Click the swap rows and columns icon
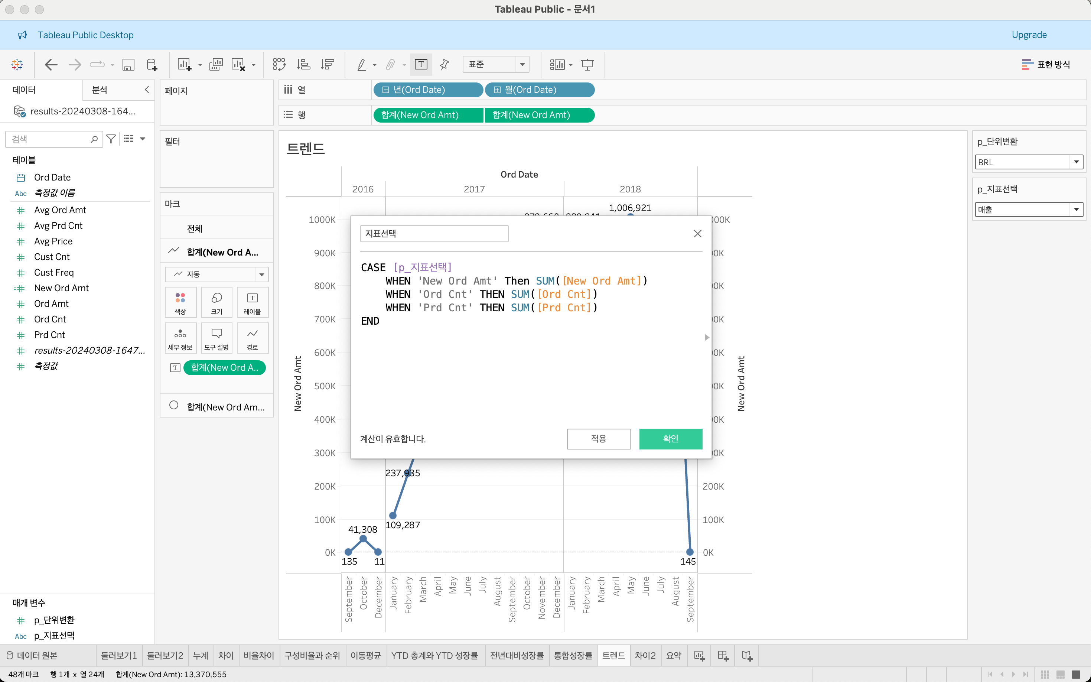This screenshot has width=1091, height=682. tap(279, 65)
